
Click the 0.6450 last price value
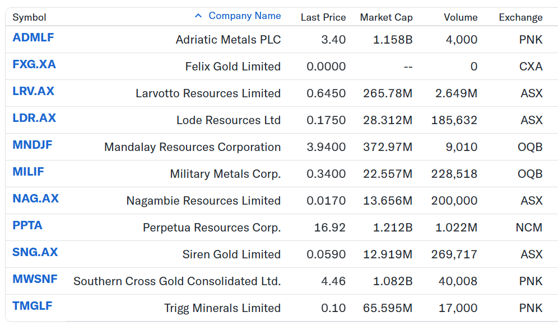pyautogui.click(x=326, y=93)
